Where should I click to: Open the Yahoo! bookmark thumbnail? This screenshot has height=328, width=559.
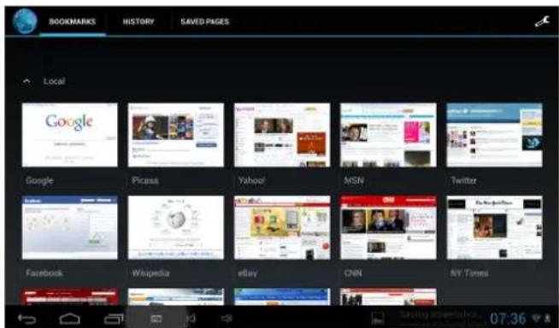tap(282, 135)
